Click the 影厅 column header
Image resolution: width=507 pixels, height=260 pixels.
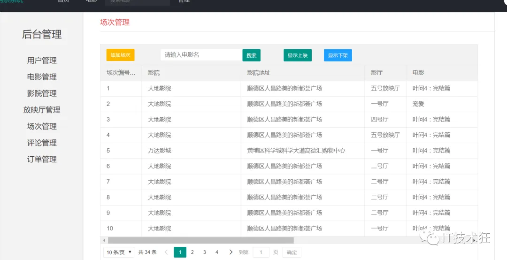coord(385,73)
